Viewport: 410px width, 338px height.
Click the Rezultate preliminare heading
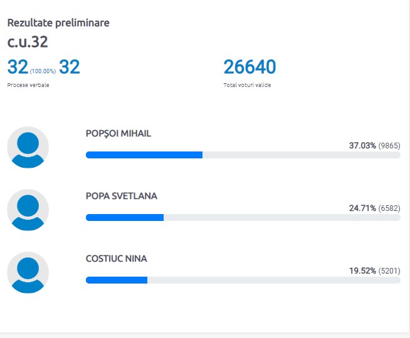[x=58, y=23]
